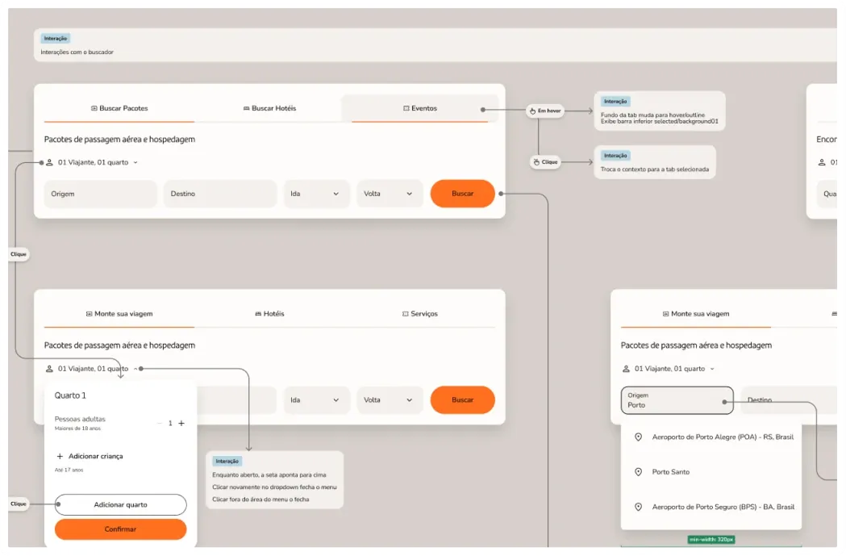
Task: Select Aeroporto de Porto Alegre (POA) suggestion
Action: [x=711, y=437]
